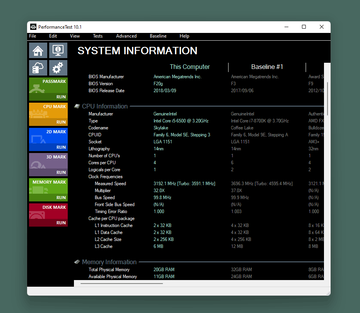Click the F20g BIOS version value

pos(158,84)
